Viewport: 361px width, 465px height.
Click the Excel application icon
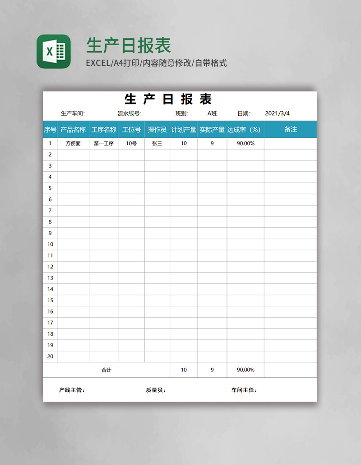point(54,51)
